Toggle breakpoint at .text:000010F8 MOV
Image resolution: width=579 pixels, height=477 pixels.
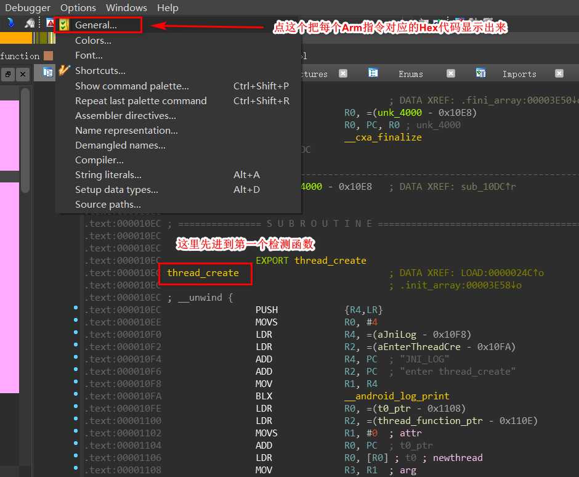point(76,381)
